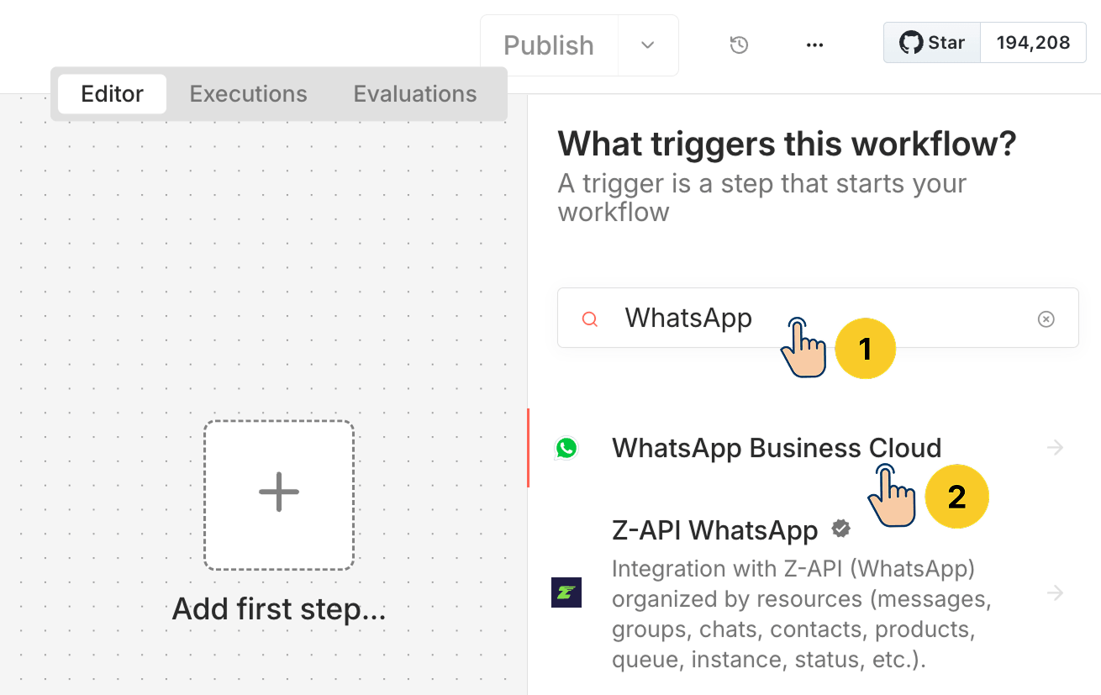1101x695 pixels.
Task: Click the search magnifier icon
Action: (x=590, y=319)
